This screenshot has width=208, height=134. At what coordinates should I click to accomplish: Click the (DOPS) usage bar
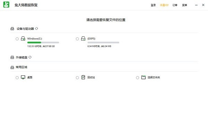(x=103, y=42)
